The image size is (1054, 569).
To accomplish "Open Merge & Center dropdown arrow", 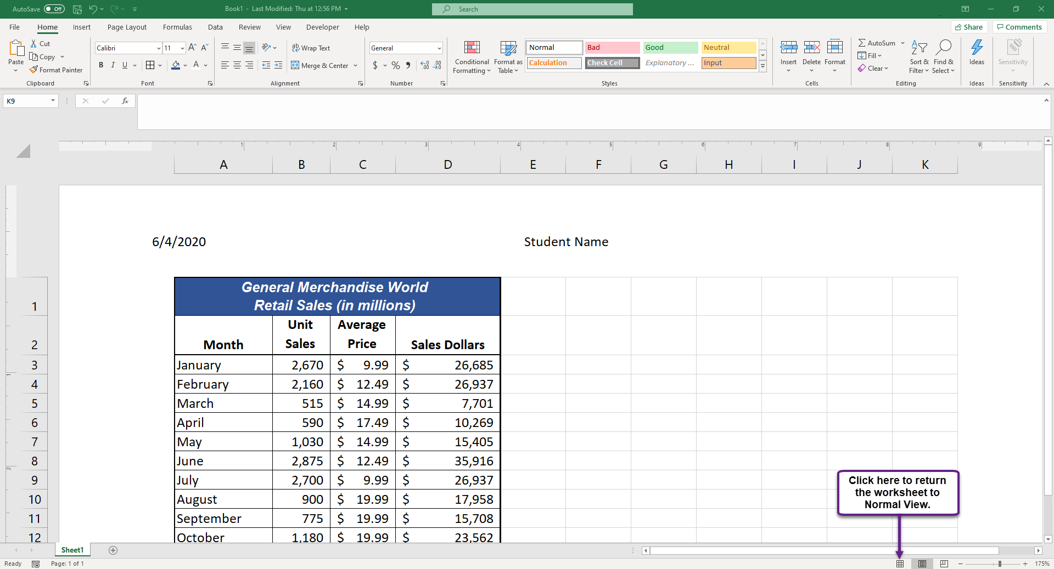I will pos(356,65).
